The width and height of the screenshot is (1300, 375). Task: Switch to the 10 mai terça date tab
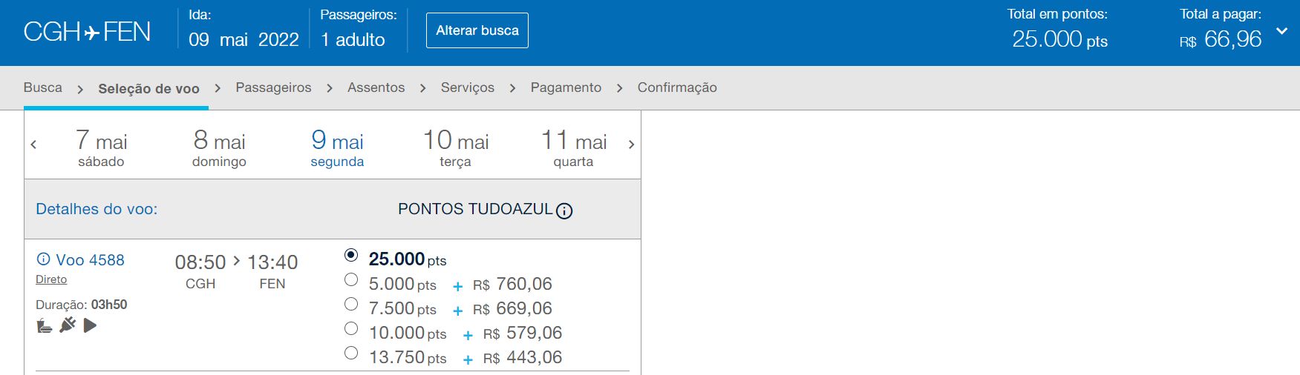pos(455,147)
